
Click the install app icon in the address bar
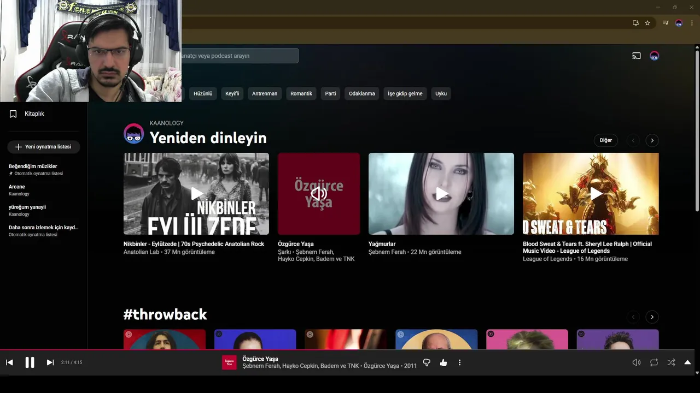[x=635, y=23]
